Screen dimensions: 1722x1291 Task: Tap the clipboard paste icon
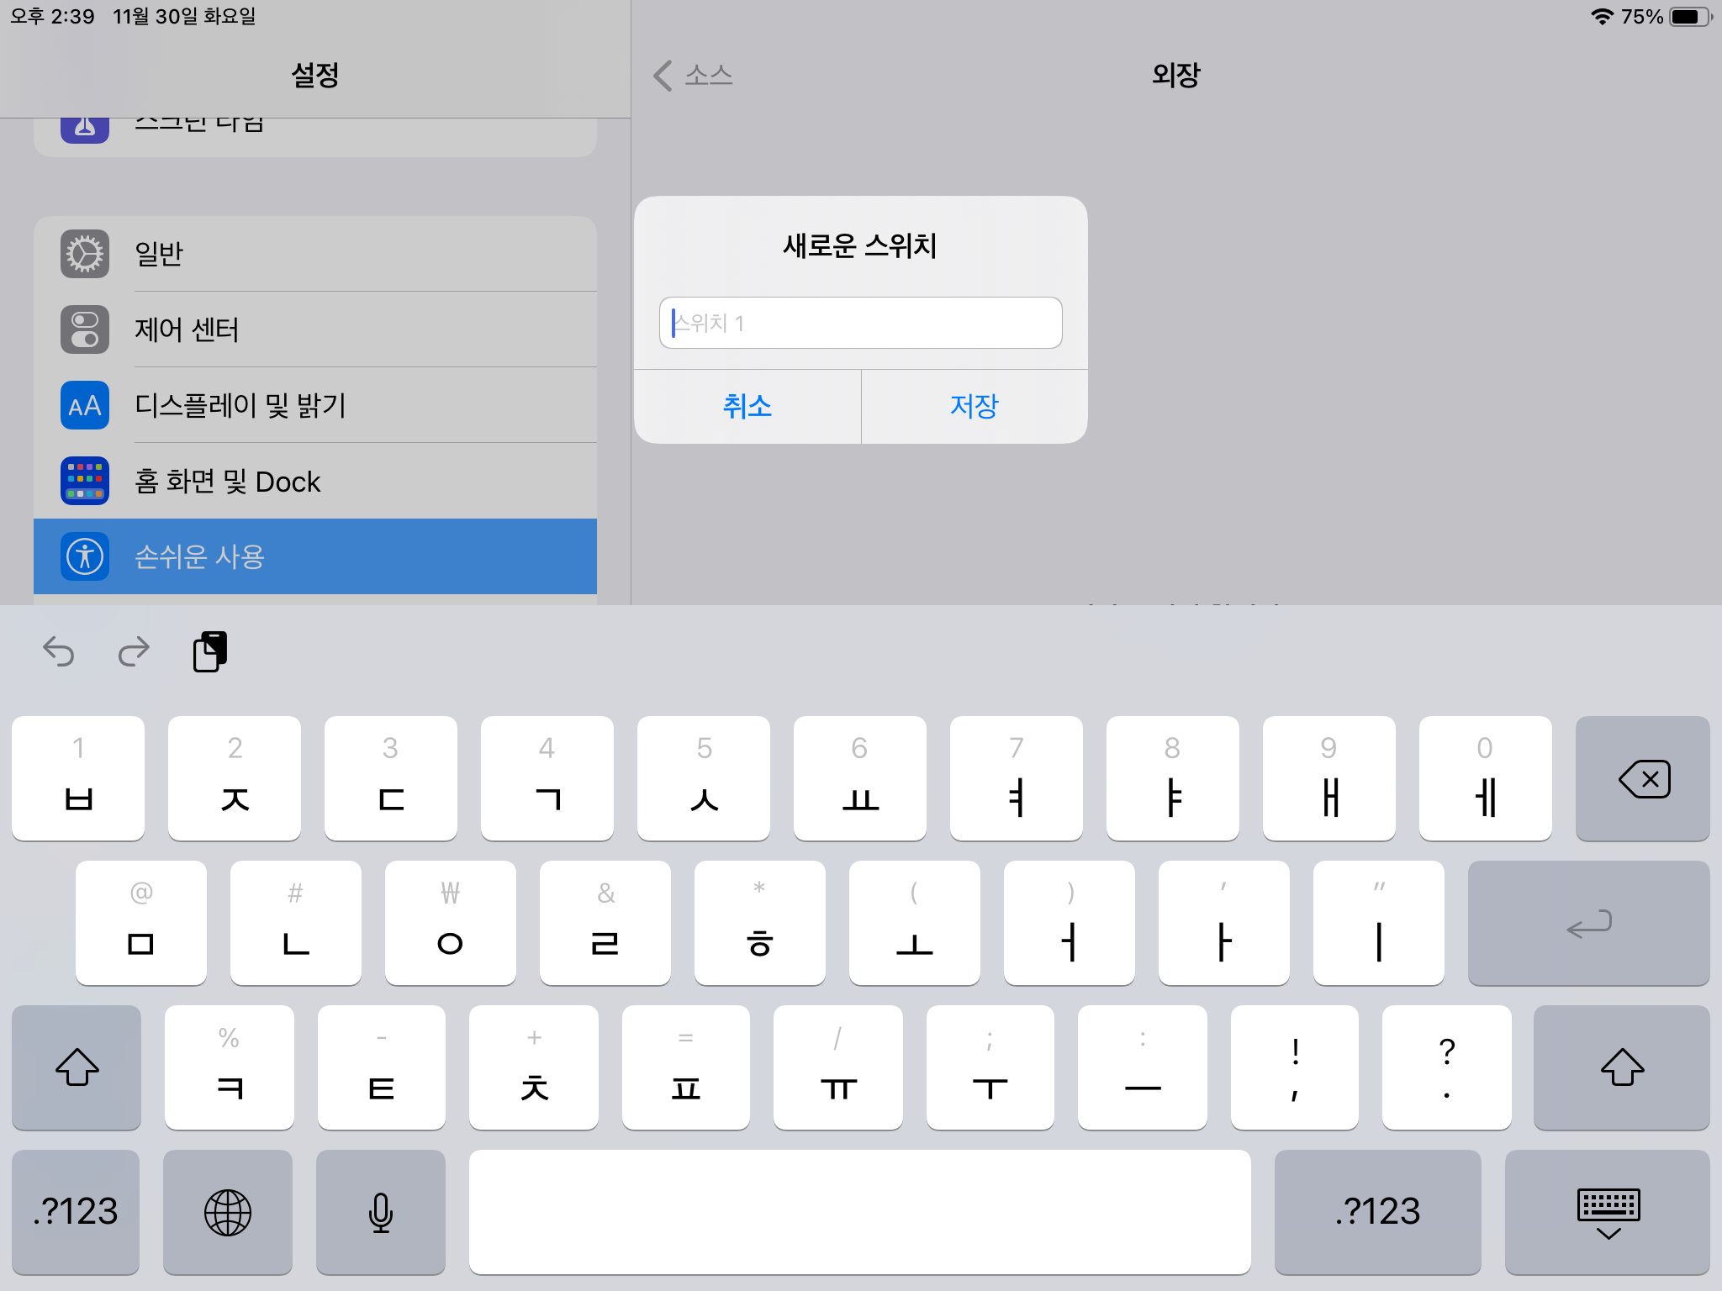point(210,651)
